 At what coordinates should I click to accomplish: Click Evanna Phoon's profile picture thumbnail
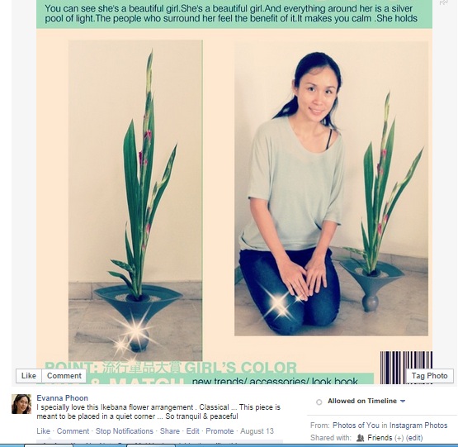pyautogui.click(x=21, y=404)
